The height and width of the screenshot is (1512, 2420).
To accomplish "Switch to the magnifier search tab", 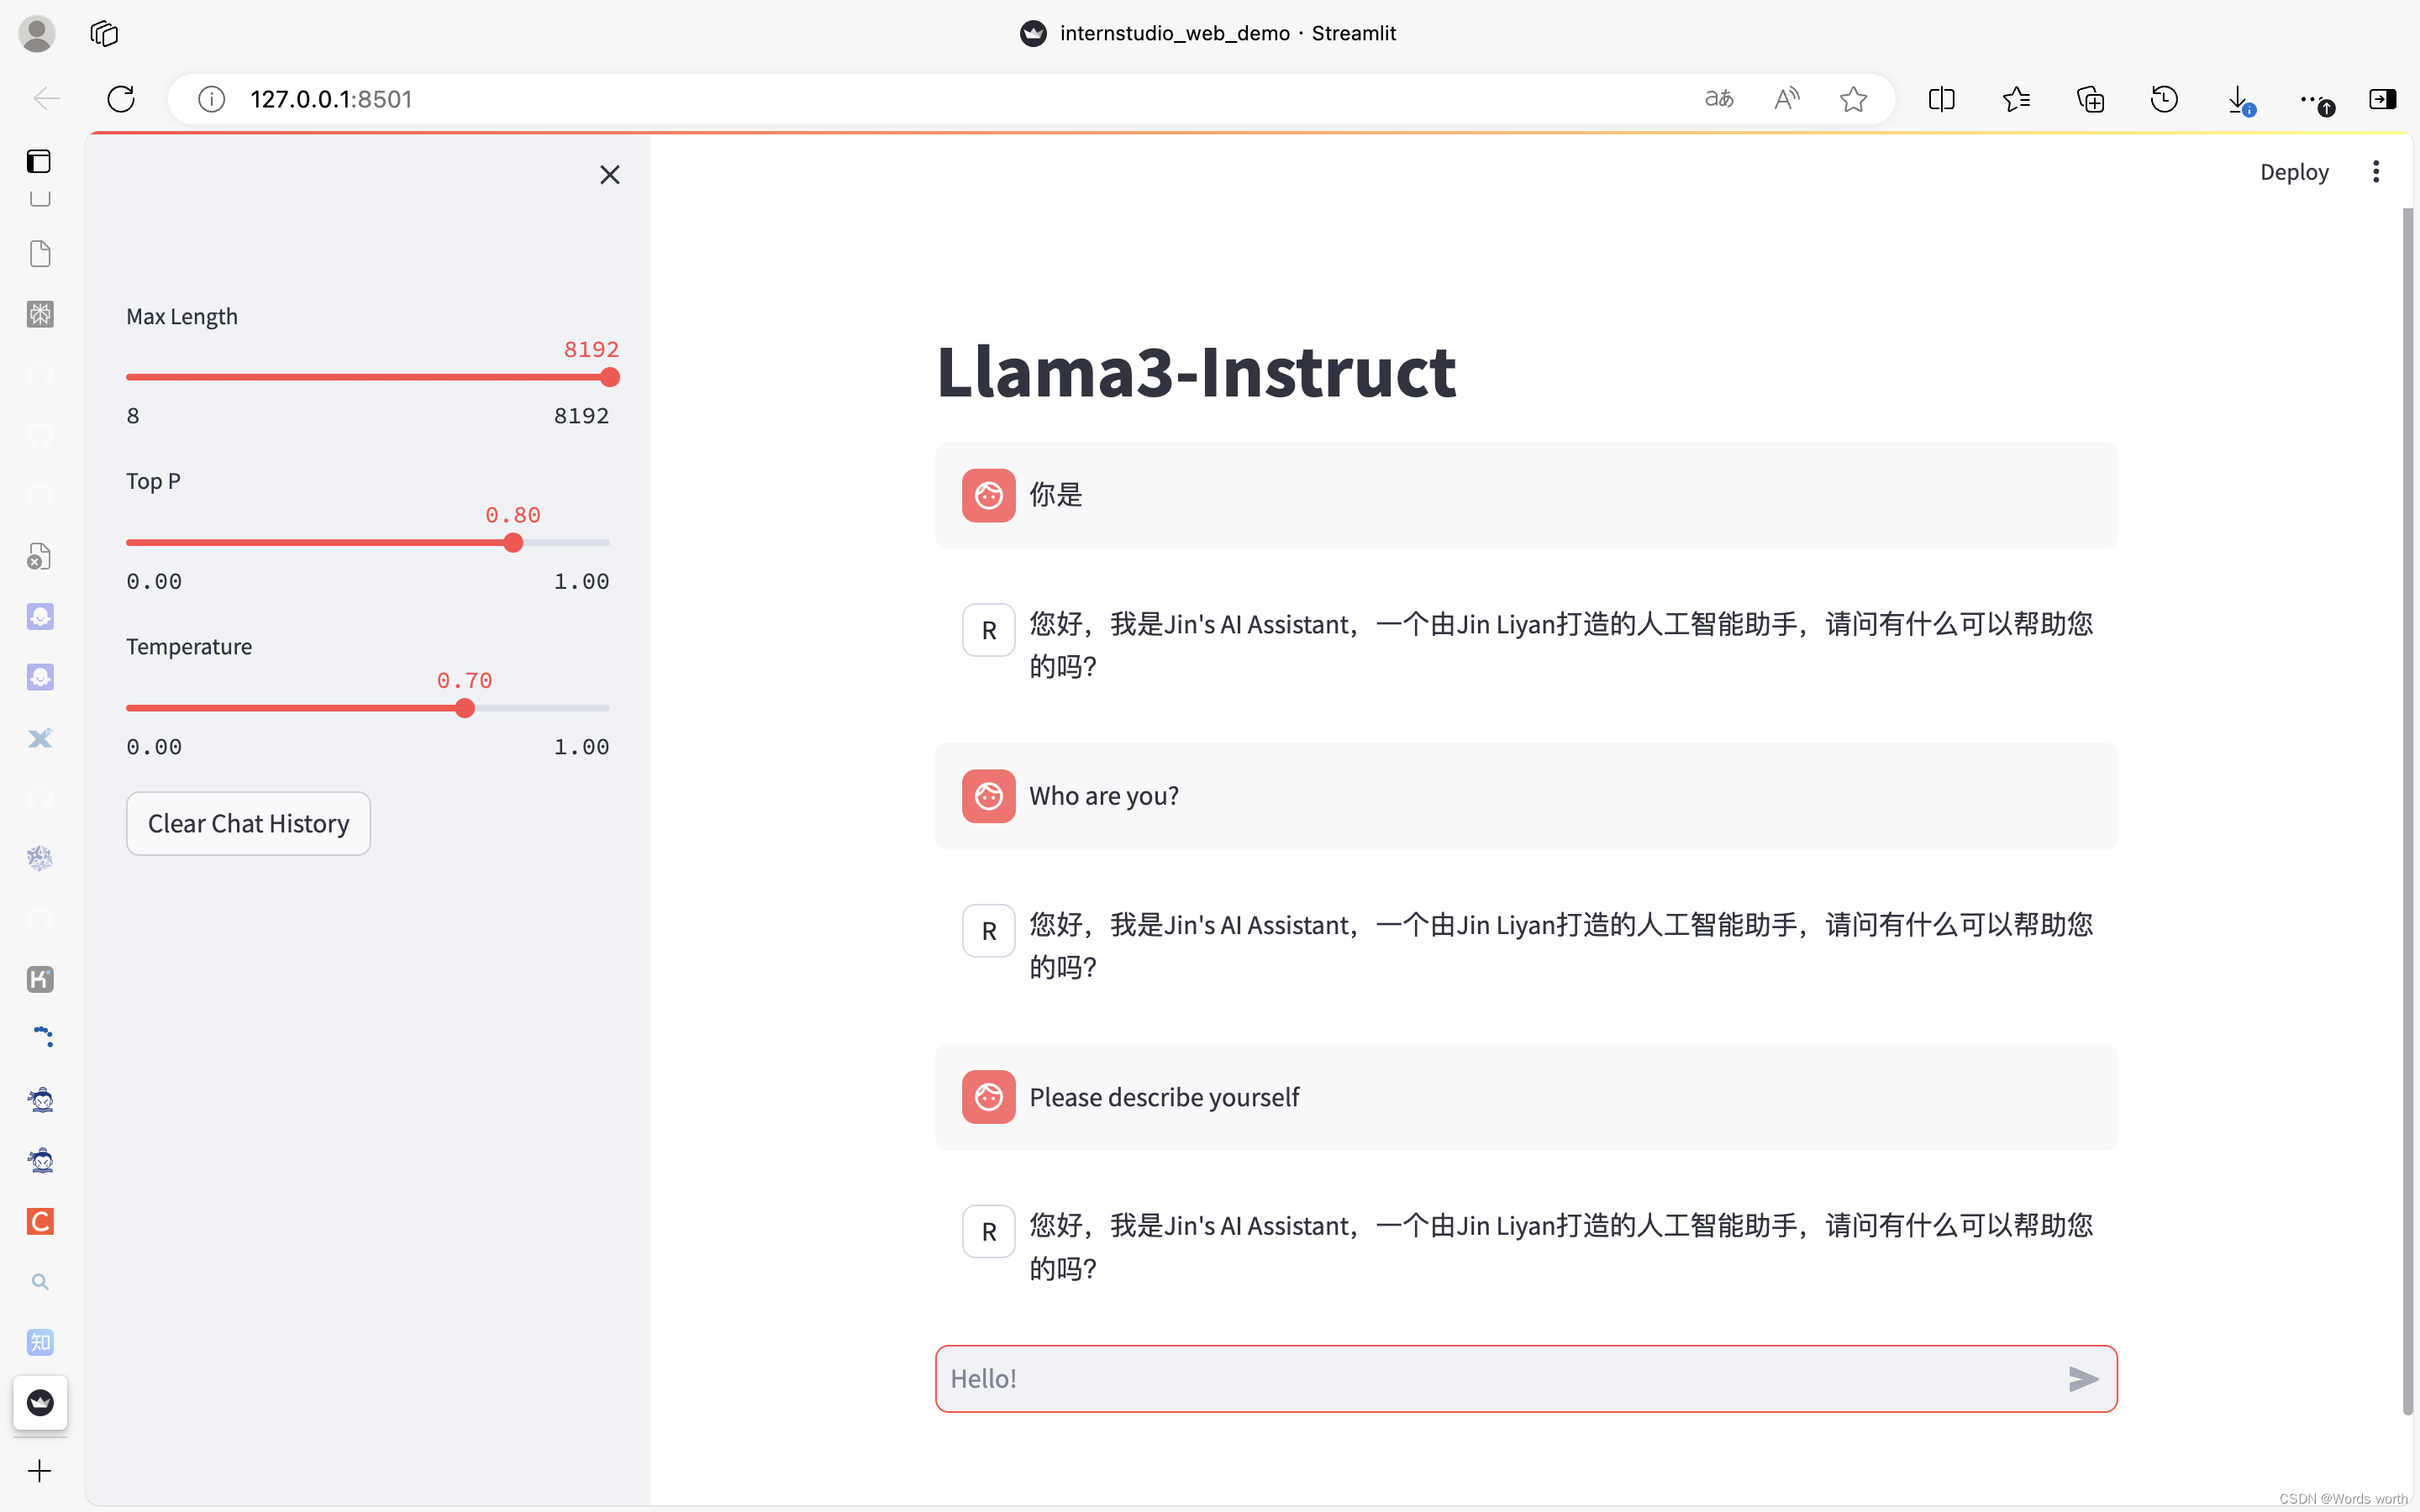I will [40, 1282].
